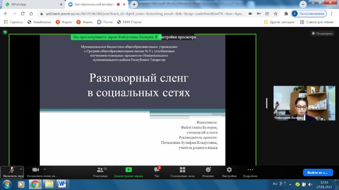The width and height of the screenshot is (339, 190).
Task: Click RU language indicator
Action: point(275,184)
